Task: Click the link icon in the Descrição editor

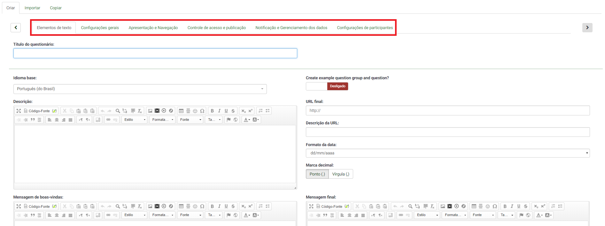Action: pyautogui.click(x=108, y=120)
